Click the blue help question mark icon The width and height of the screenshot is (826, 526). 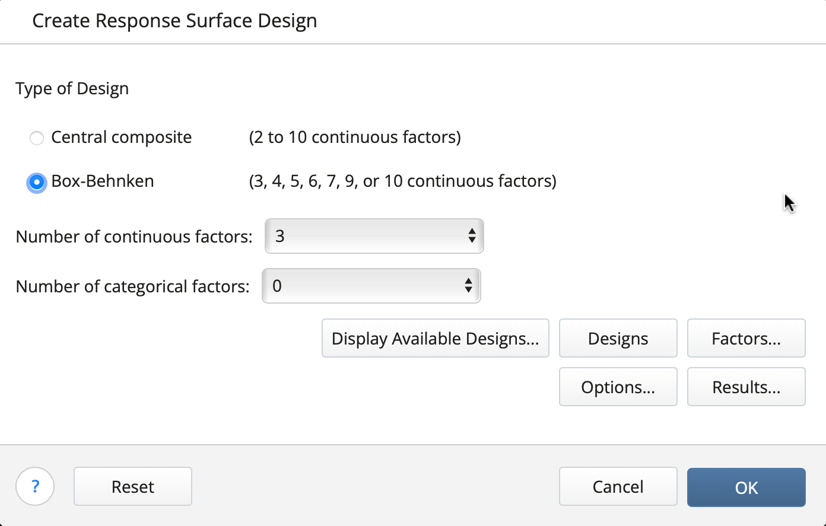[34, 486]
